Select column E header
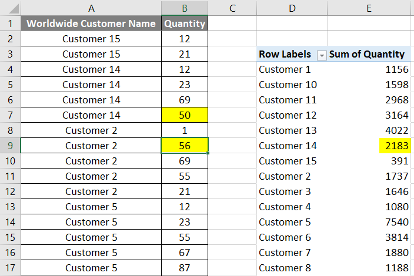This screenshot has height=276, width=414. [369, 8]
